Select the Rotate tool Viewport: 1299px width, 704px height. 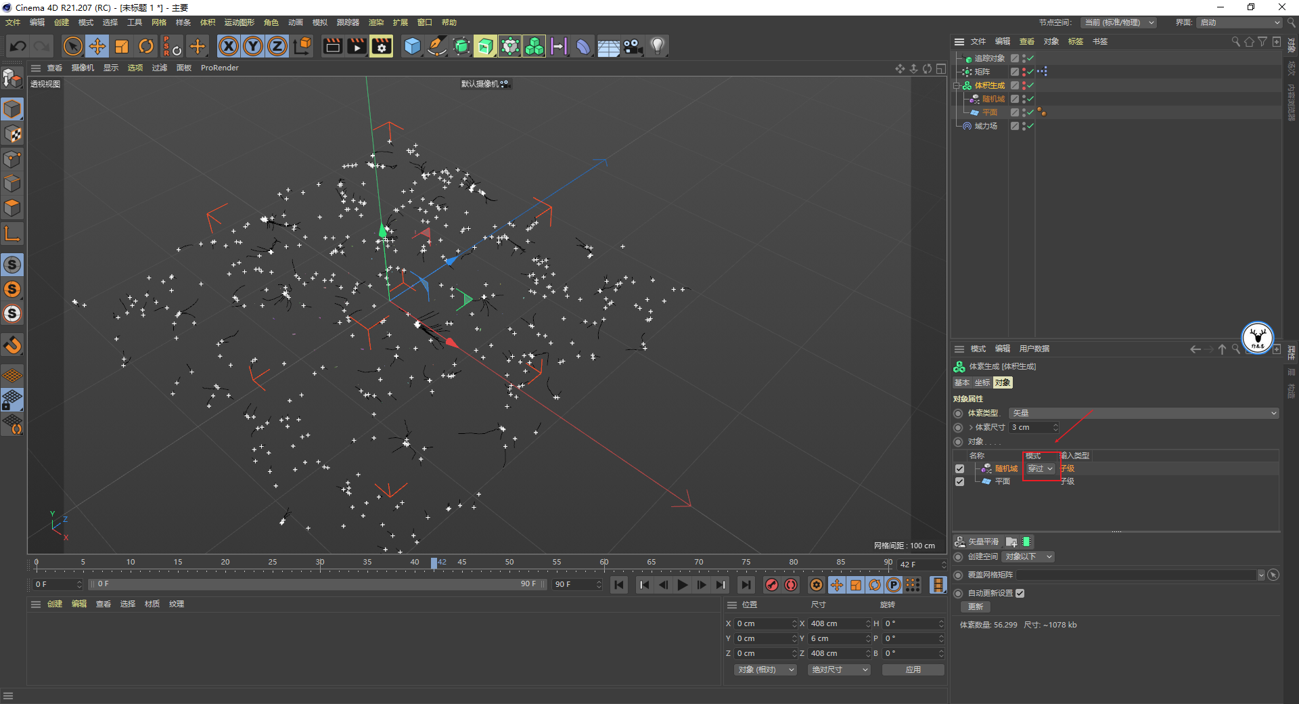(x=146, y=46)
